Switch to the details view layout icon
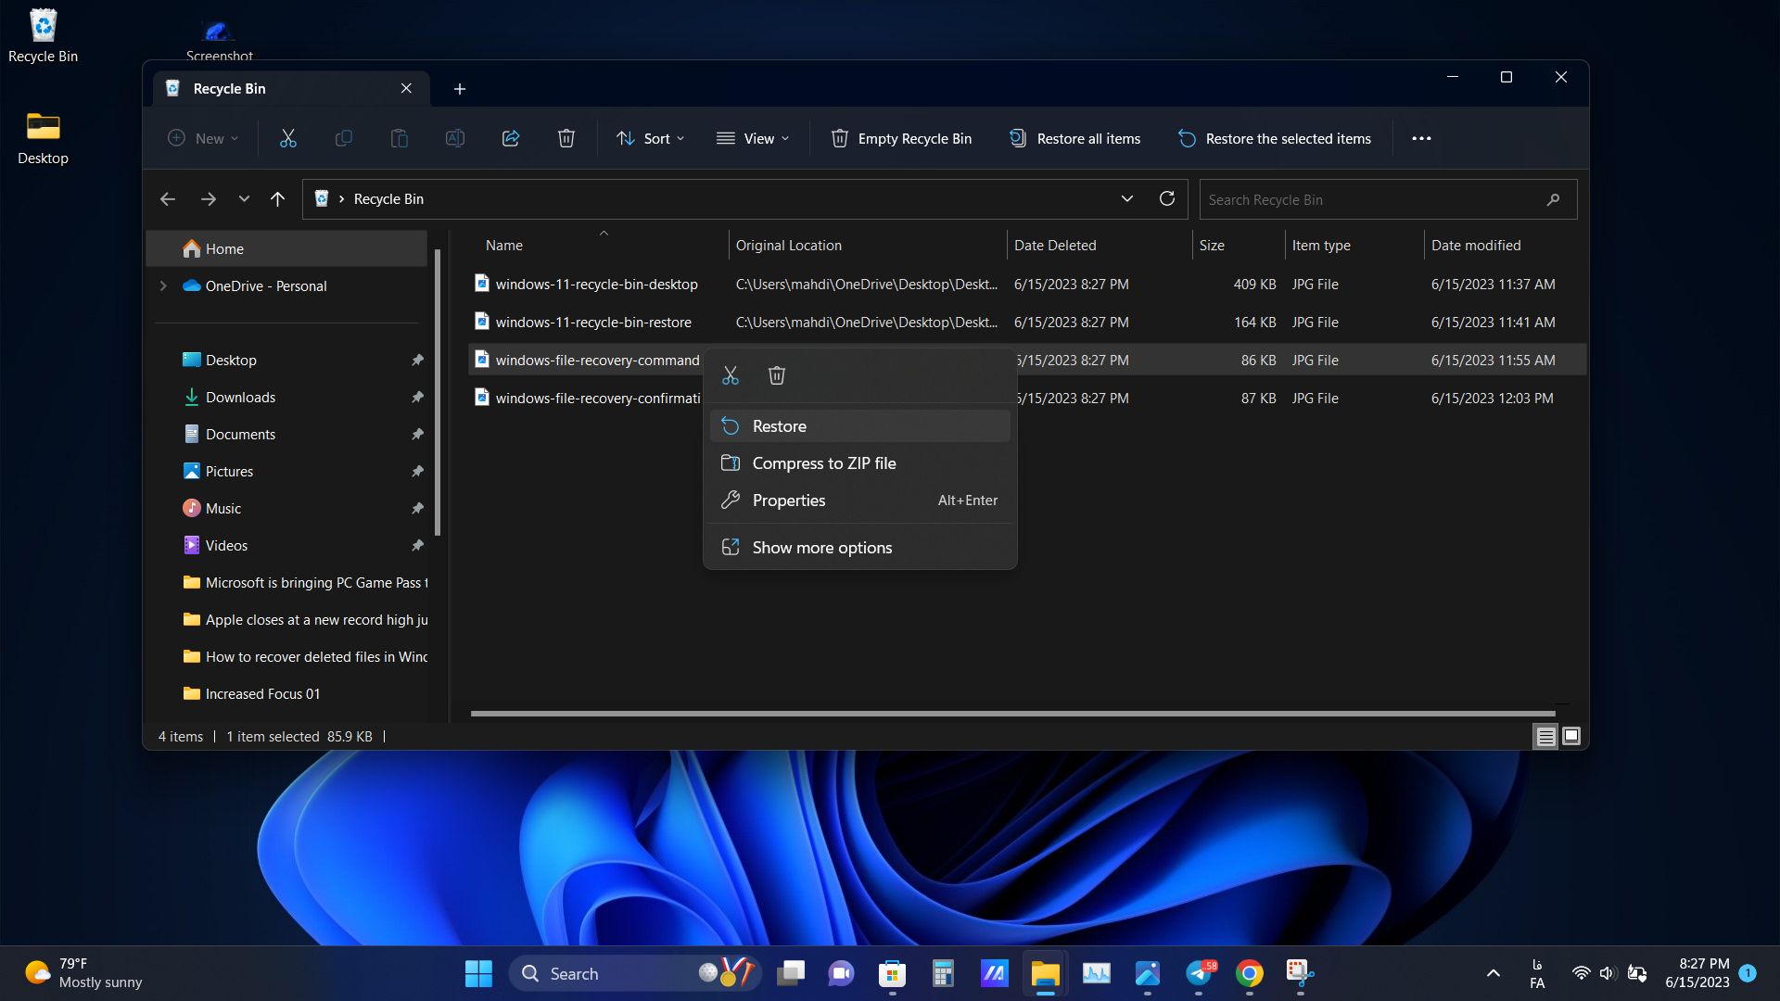 click(x=1545, y=737)
